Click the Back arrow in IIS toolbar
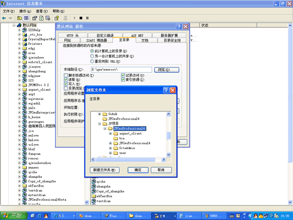Image resolution: width=293 pixels, height=220 pixels. click(4, 18)
